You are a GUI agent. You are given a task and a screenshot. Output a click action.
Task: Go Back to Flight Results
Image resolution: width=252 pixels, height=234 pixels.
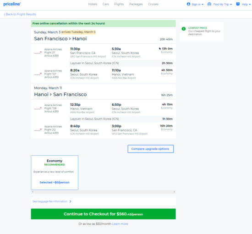[20, 14]
